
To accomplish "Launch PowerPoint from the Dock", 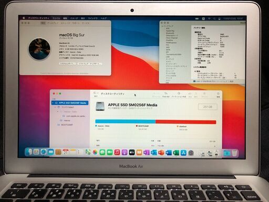I will [161, 153].
